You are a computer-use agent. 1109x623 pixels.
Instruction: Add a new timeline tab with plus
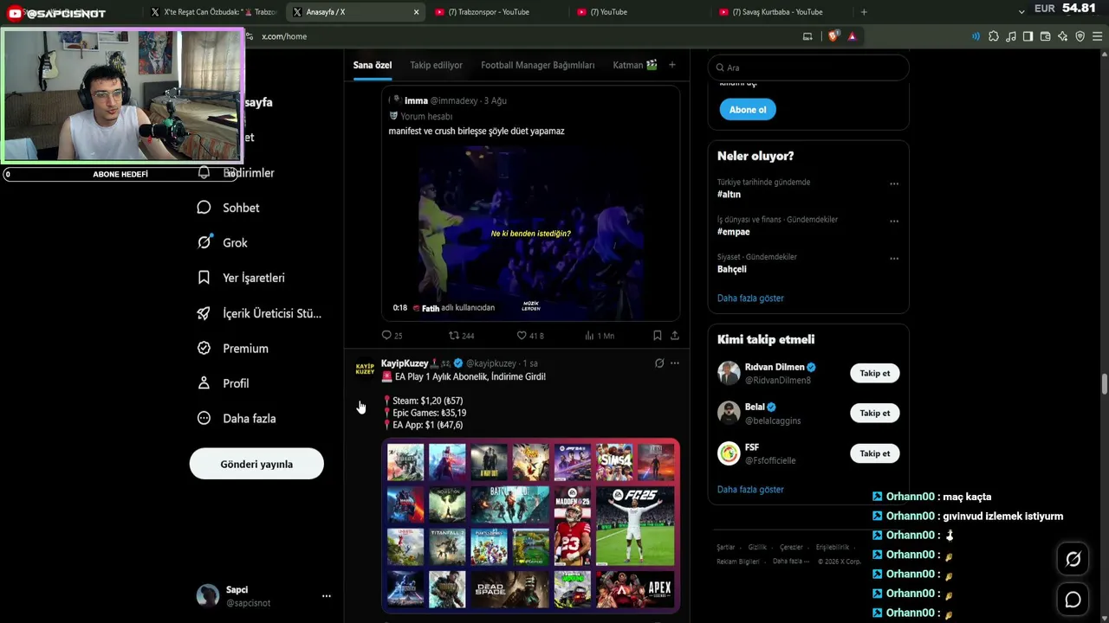[x=671, y=65]
